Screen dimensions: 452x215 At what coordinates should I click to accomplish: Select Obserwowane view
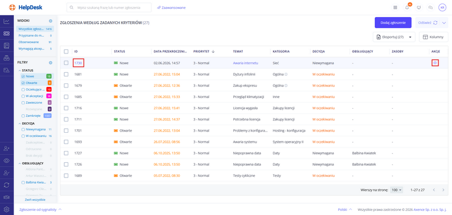pos(35,42)
